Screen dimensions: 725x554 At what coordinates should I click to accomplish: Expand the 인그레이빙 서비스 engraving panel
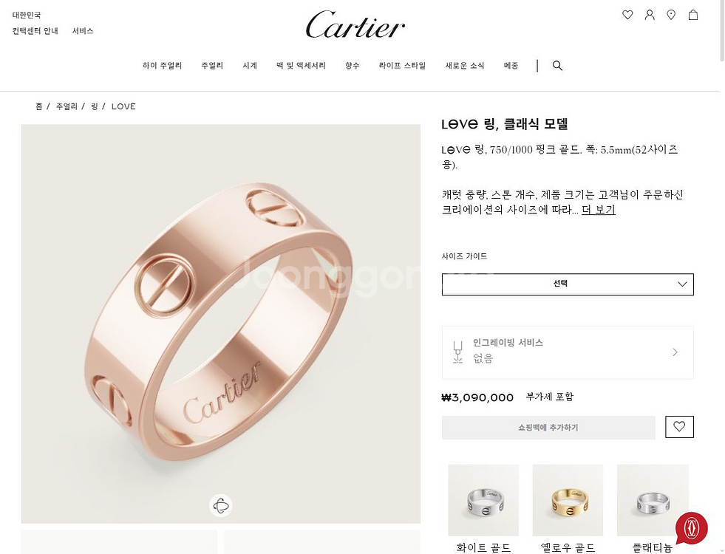coord(568,352)
